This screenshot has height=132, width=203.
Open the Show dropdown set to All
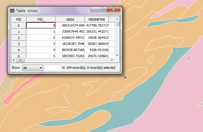pos(33,68)
